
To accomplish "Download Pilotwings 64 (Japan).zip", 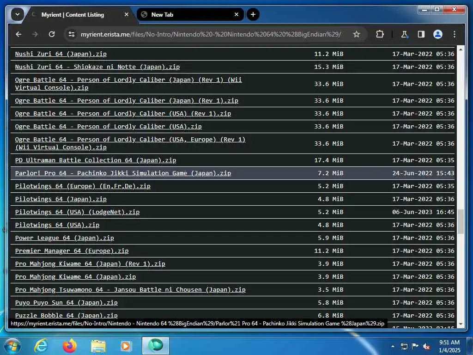I will 61,199.
